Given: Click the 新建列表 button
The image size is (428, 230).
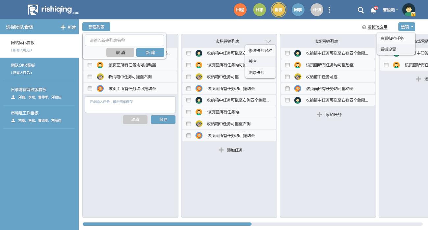Looking at the screenshot, I should [x=96, y=27].
